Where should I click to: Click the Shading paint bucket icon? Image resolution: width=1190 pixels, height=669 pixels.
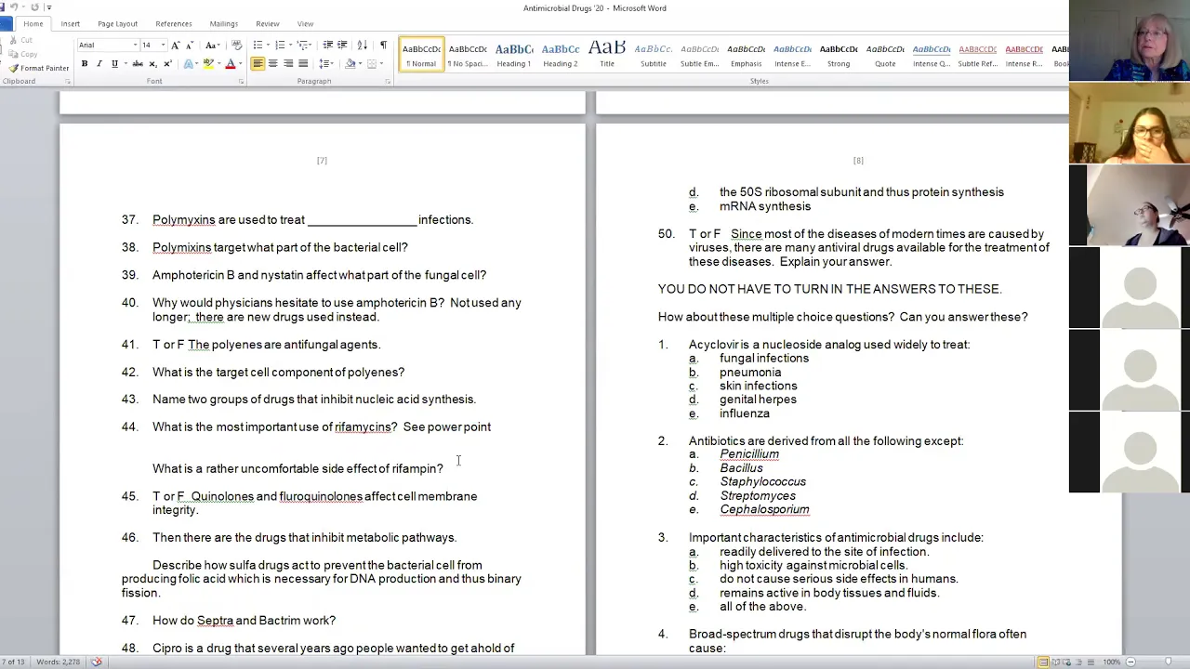[350, 63]
